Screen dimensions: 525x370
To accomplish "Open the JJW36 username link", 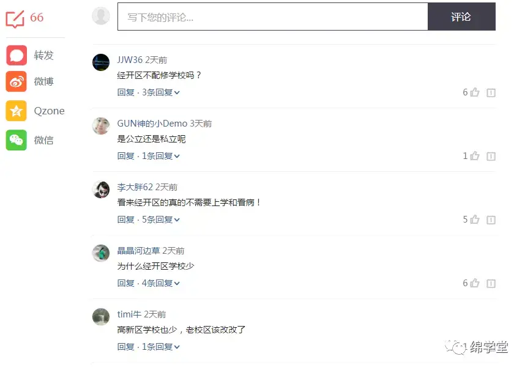I will tap(130, 60).
